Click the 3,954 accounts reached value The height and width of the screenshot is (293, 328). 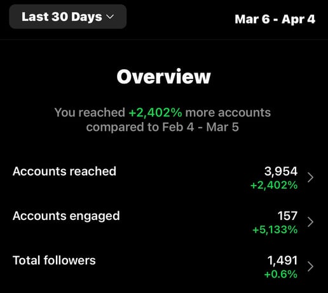click(x=281, y=171)
